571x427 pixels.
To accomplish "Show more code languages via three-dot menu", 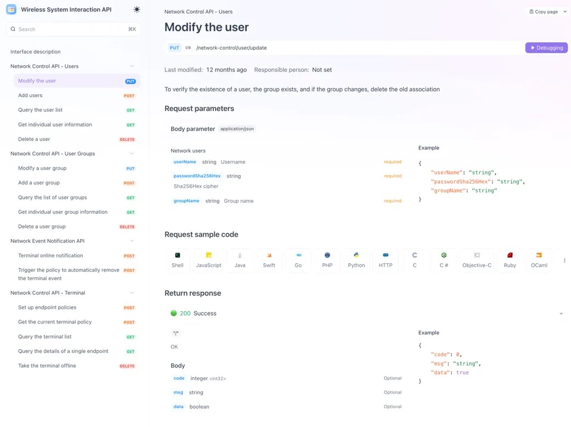I will [564, 261].
